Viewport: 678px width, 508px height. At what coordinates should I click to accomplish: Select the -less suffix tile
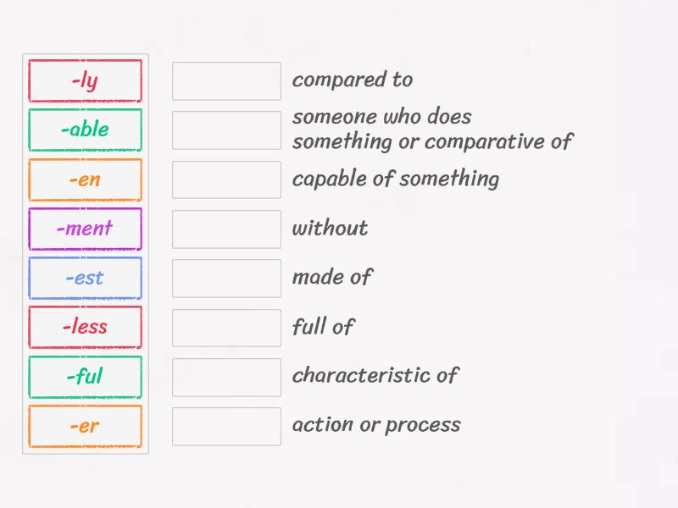click(x=85, y=327)
